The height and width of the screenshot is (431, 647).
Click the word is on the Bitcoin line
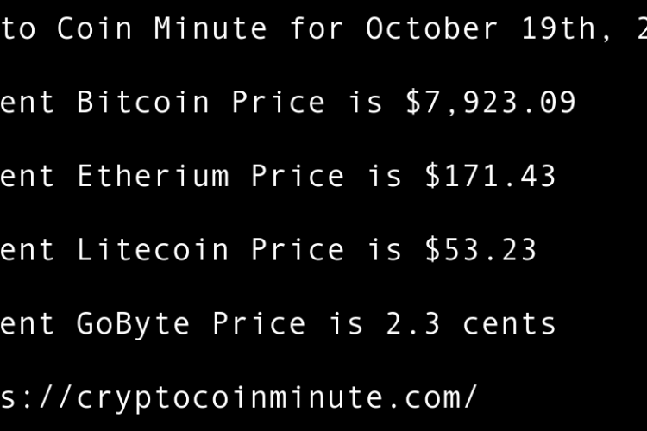[365, 103]
